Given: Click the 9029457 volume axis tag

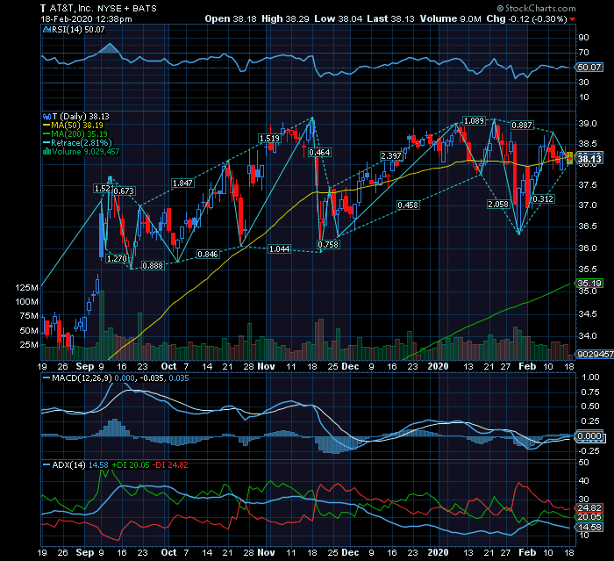Looking at the screenshot, I should [x=596, y=354].
